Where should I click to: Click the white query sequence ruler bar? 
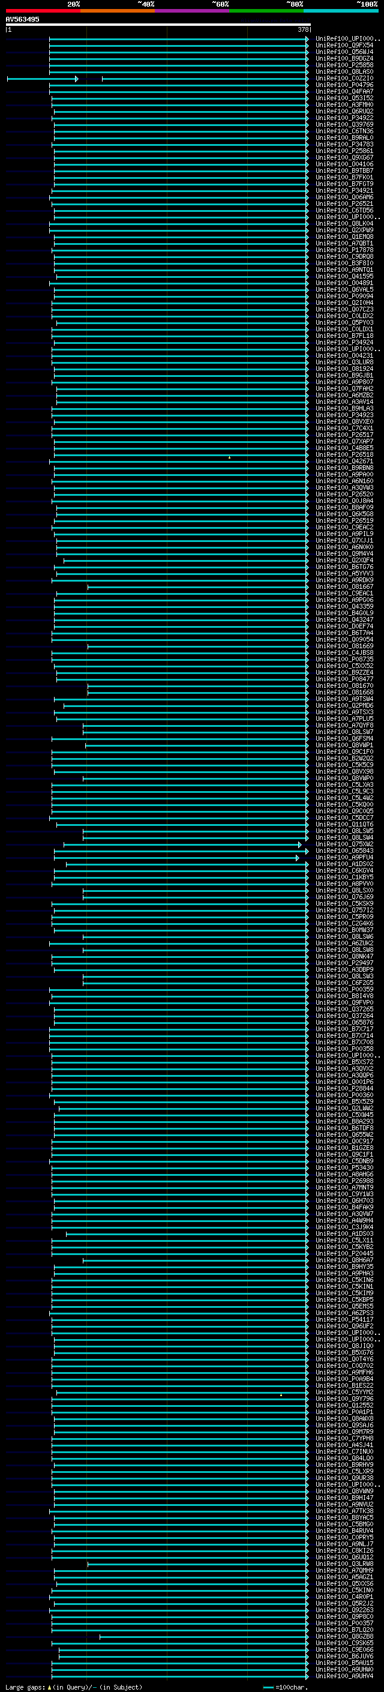[x=158, y=25]
